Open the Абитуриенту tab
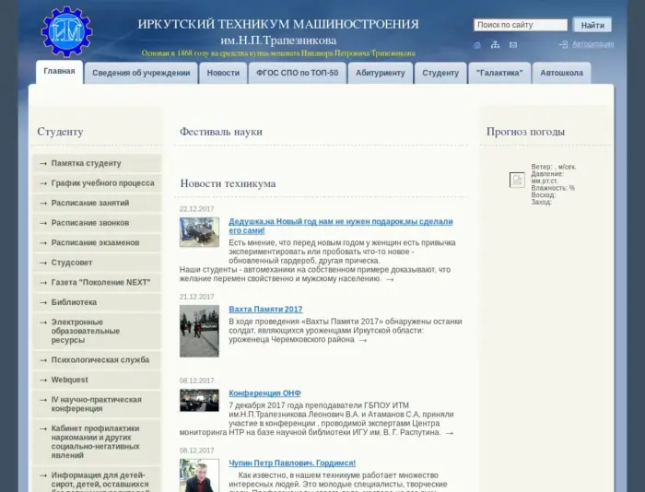 380,73
